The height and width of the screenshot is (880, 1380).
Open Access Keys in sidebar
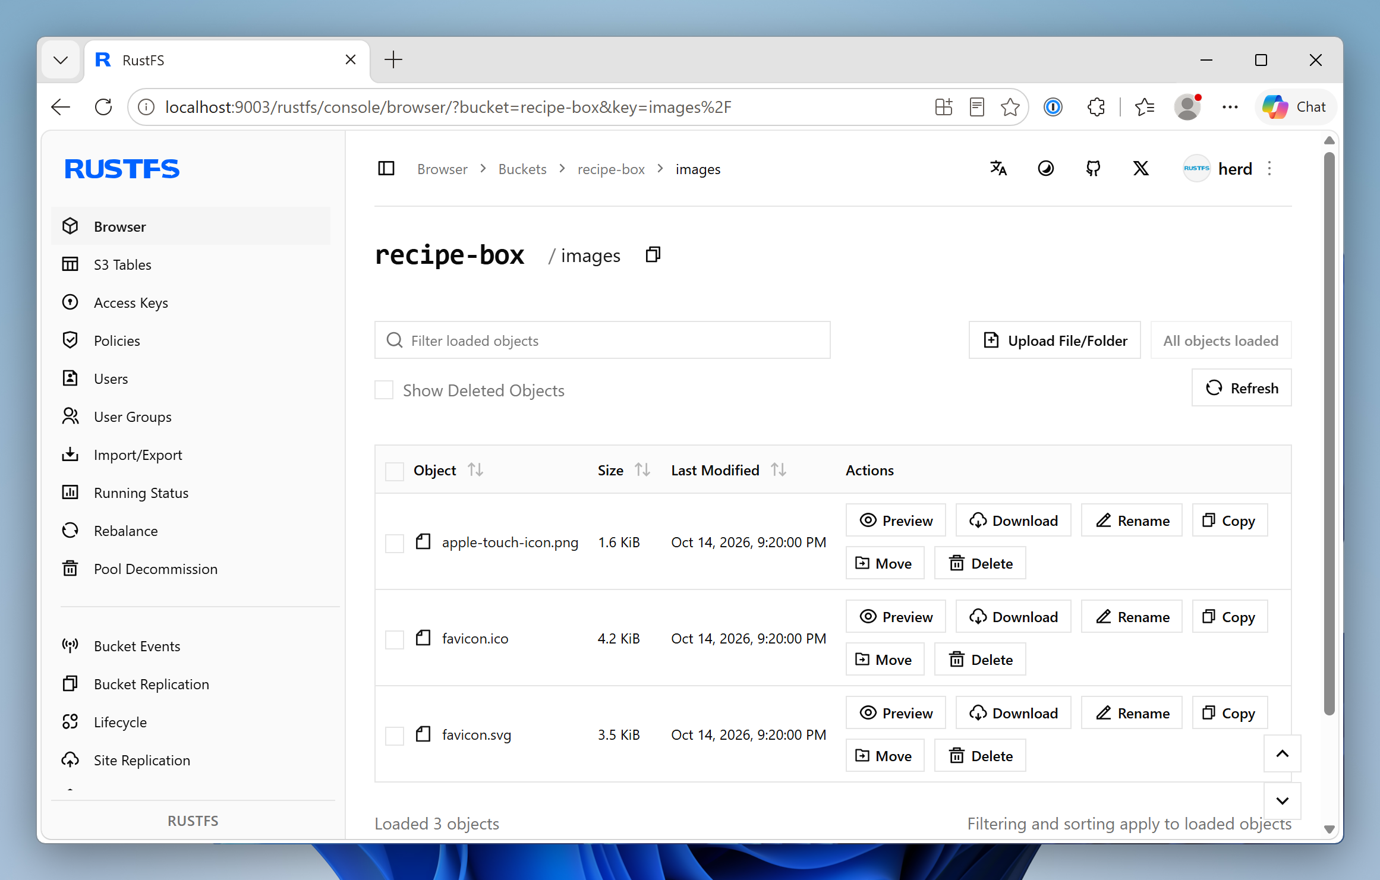click(x=190, y=302)
